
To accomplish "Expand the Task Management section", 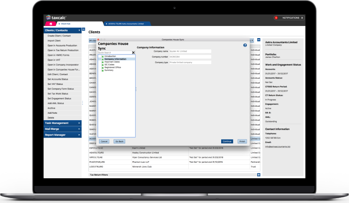I will coord(62,123).
